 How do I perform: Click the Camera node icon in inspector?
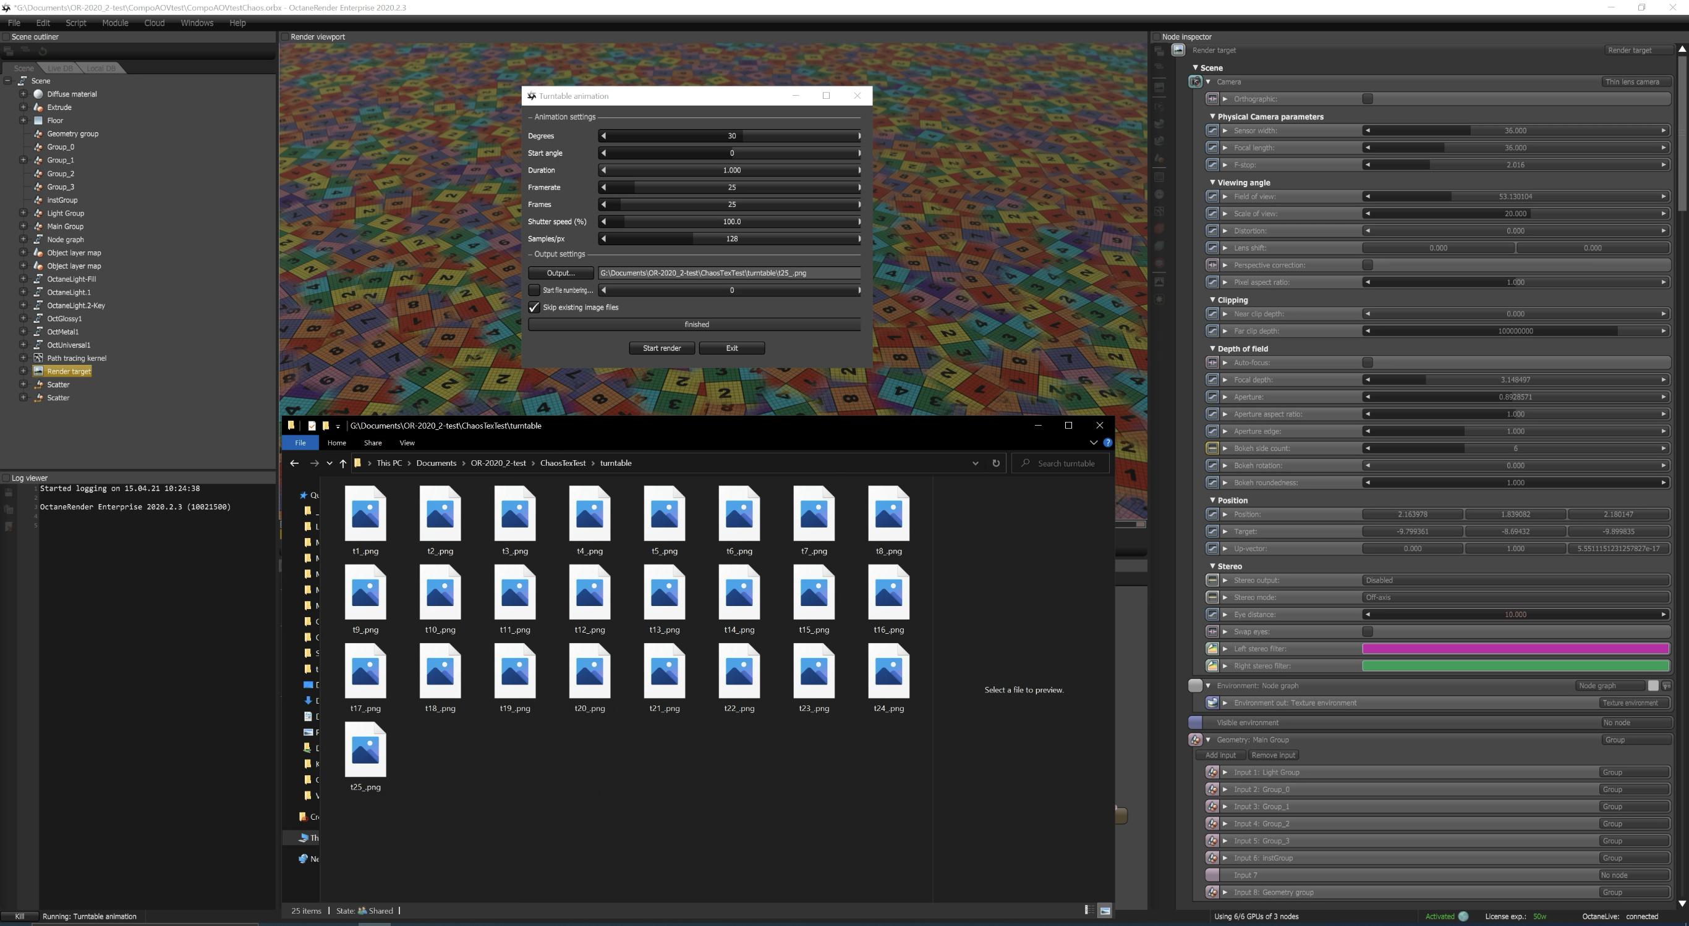(x=1194, y=82)
